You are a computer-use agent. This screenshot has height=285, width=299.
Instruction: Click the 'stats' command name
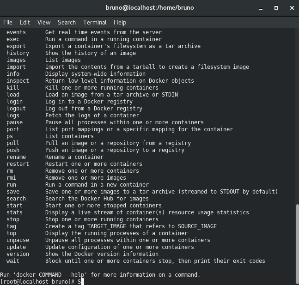[14, 212]
